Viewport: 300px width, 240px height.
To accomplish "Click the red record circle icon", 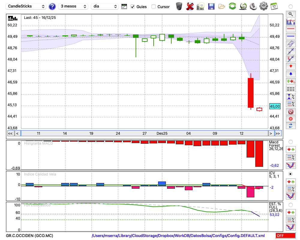I will (x=291, y=119).
